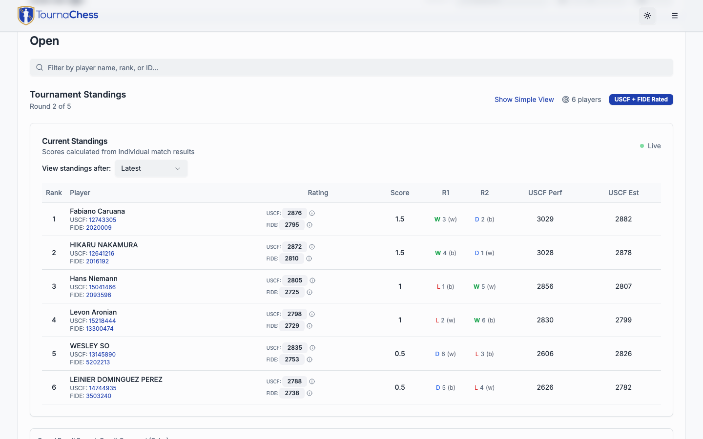Click info icon beside Caruana's FIDE 2795 rating
Screen dimensions: 703x439
310,225
